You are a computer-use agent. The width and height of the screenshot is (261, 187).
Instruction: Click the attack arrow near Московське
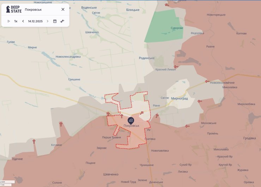tap(187, 126)
